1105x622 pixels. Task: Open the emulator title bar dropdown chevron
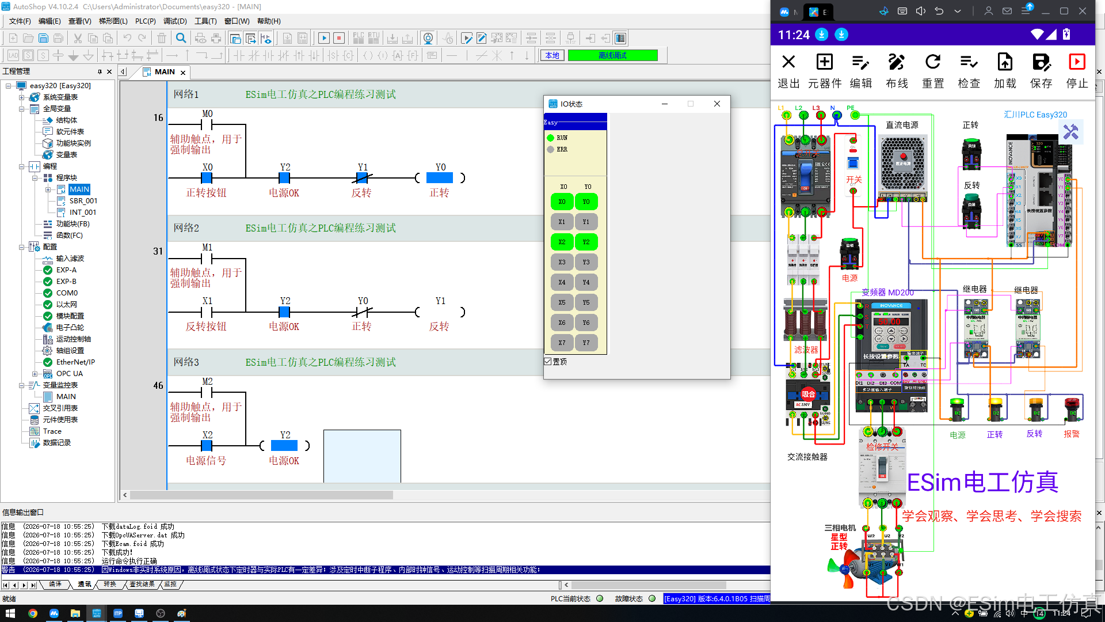[958, 11]
